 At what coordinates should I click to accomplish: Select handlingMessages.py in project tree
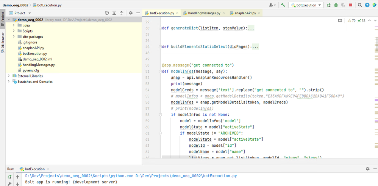click(39, 65)
